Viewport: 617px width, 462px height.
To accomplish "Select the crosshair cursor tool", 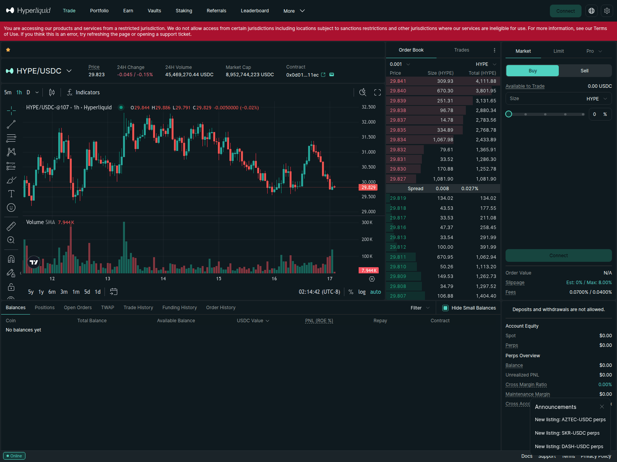I will 11,110.
